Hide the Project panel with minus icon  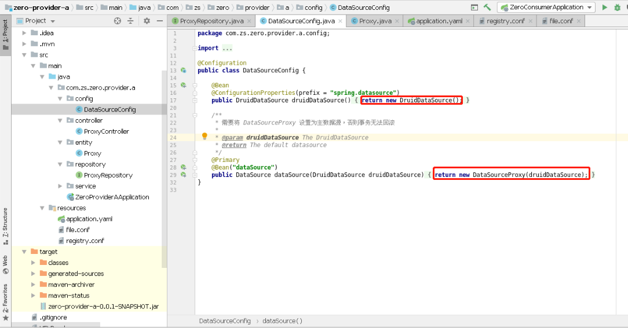tap(159, 21)
